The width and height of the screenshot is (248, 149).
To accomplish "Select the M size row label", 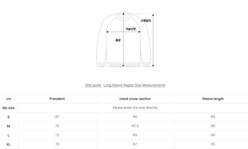I will (x=9, y=126).
